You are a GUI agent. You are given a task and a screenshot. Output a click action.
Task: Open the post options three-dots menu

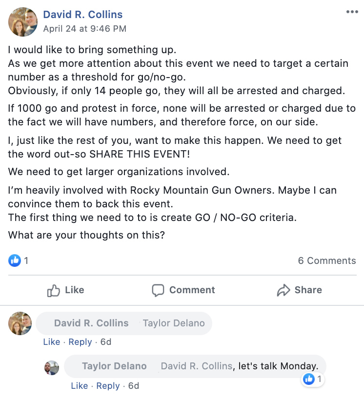click(352, 12)
